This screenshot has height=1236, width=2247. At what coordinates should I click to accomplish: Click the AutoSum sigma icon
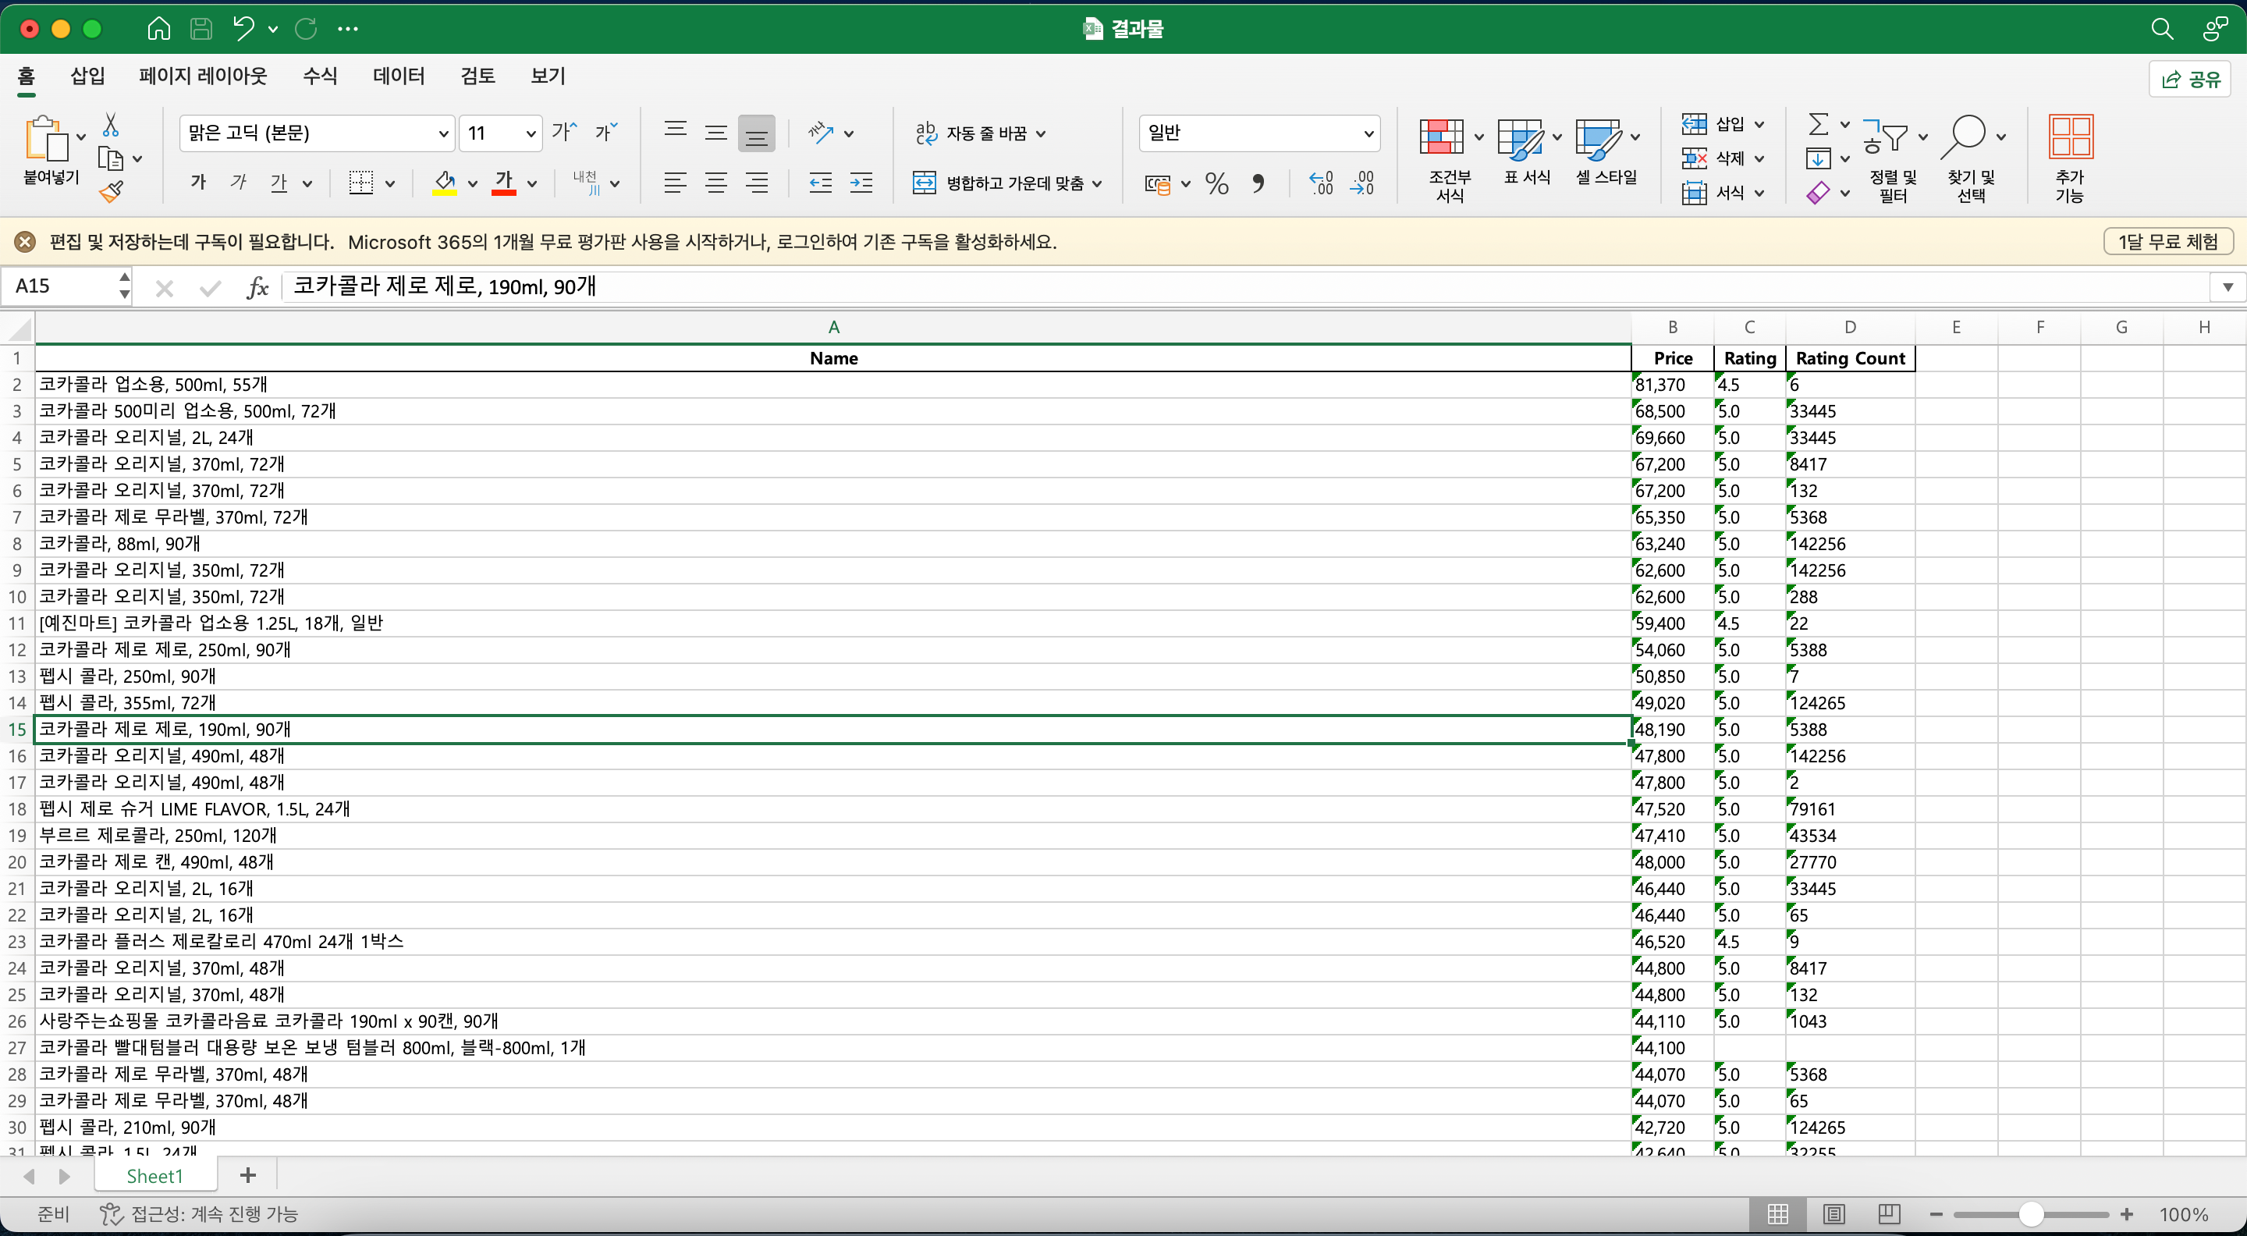coord(1818,125)
